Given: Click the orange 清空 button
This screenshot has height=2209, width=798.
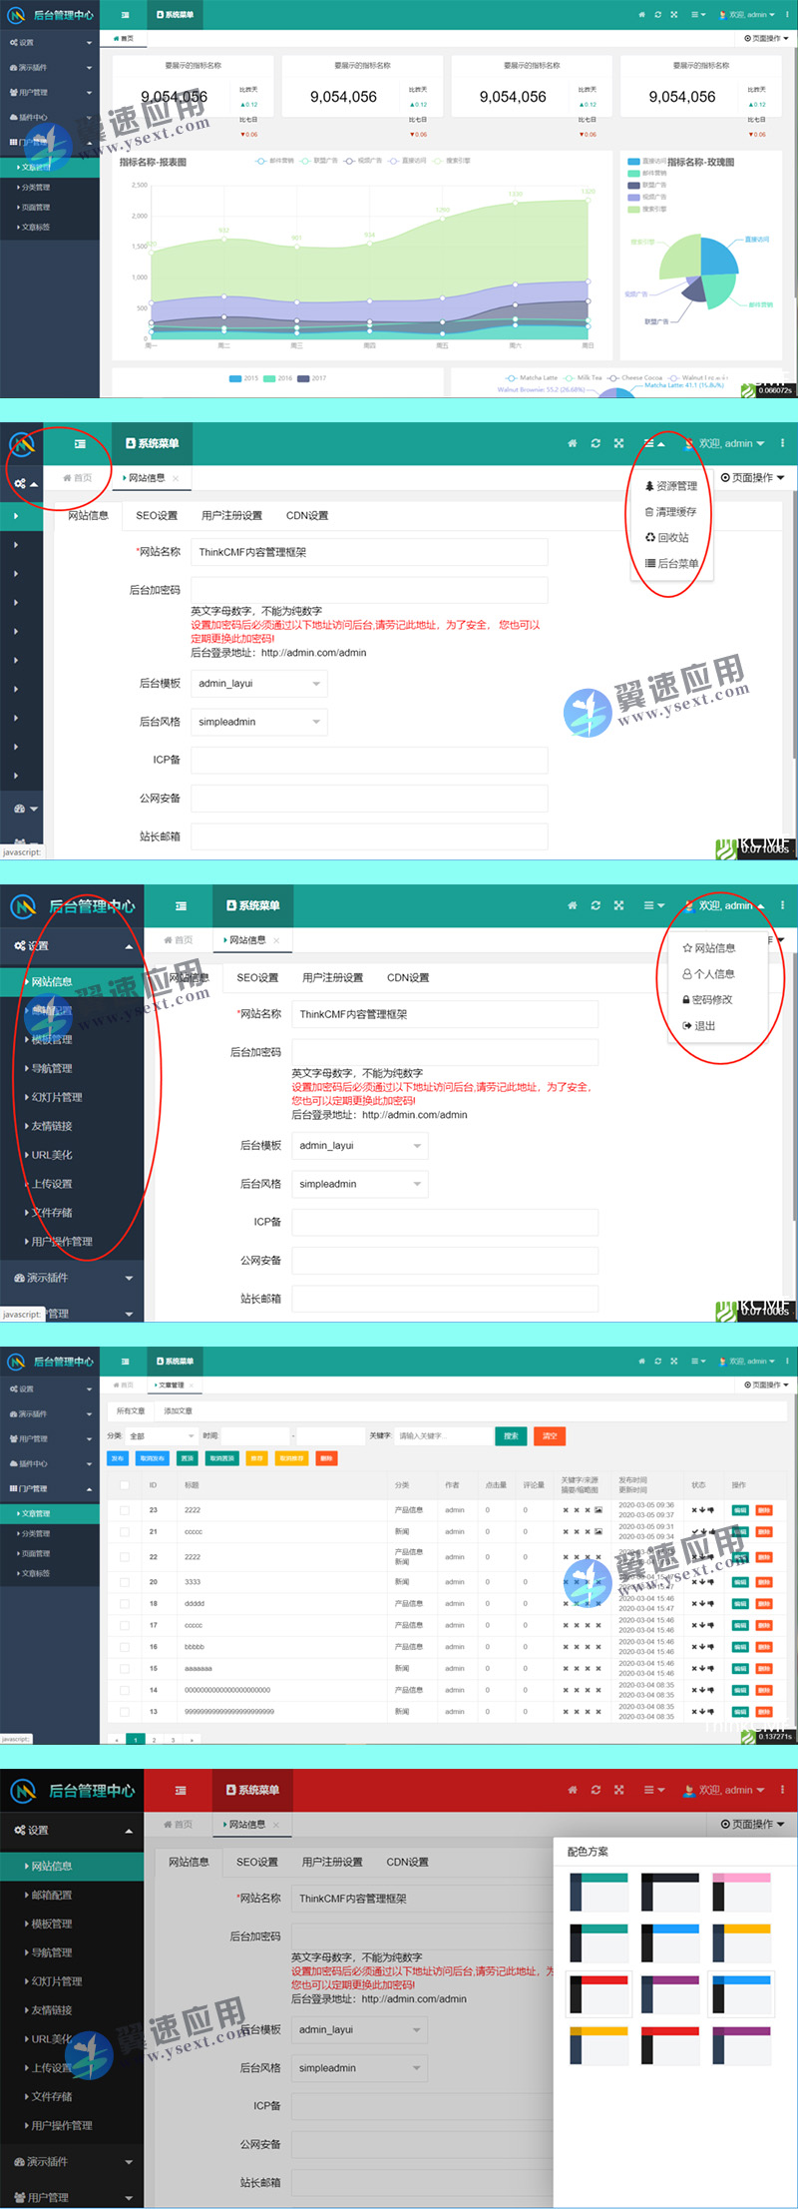Looking at the screenshot, I should pos(550,1435).
